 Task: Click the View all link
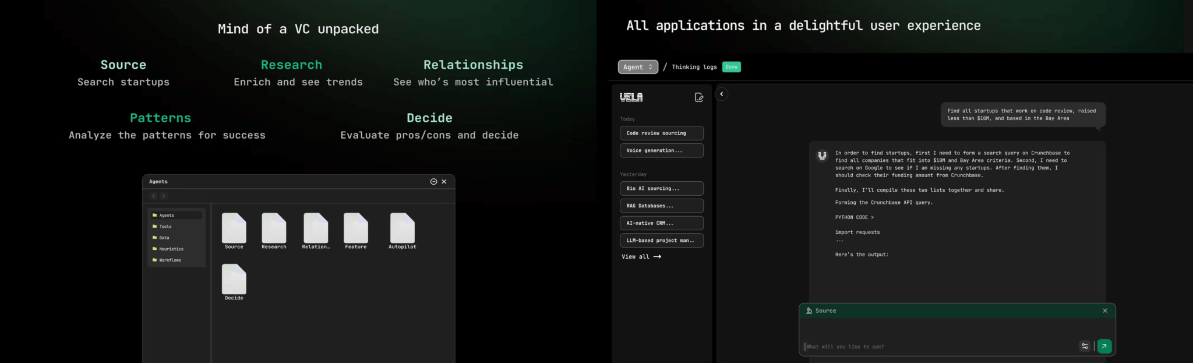coord(641,256)
